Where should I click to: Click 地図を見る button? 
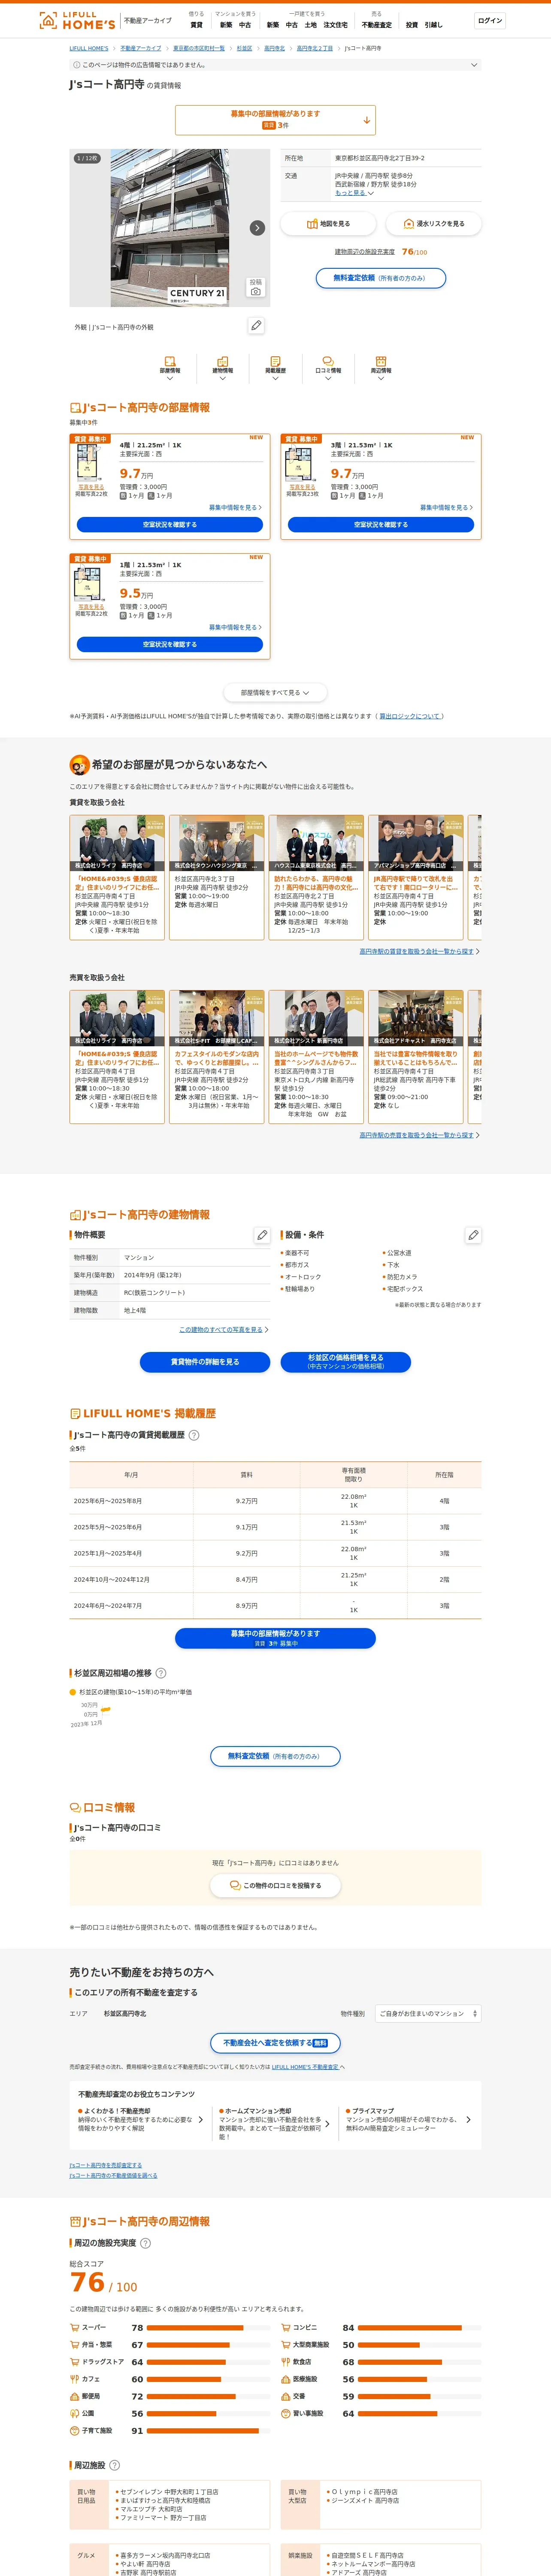328,224
